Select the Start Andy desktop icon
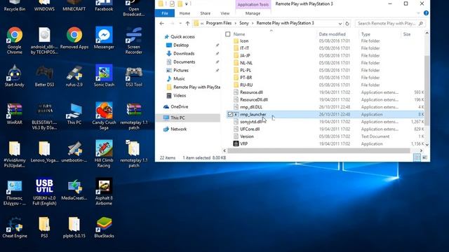This screenshot has height=252, width=449. pyautogui.click(x=15, y=76)
